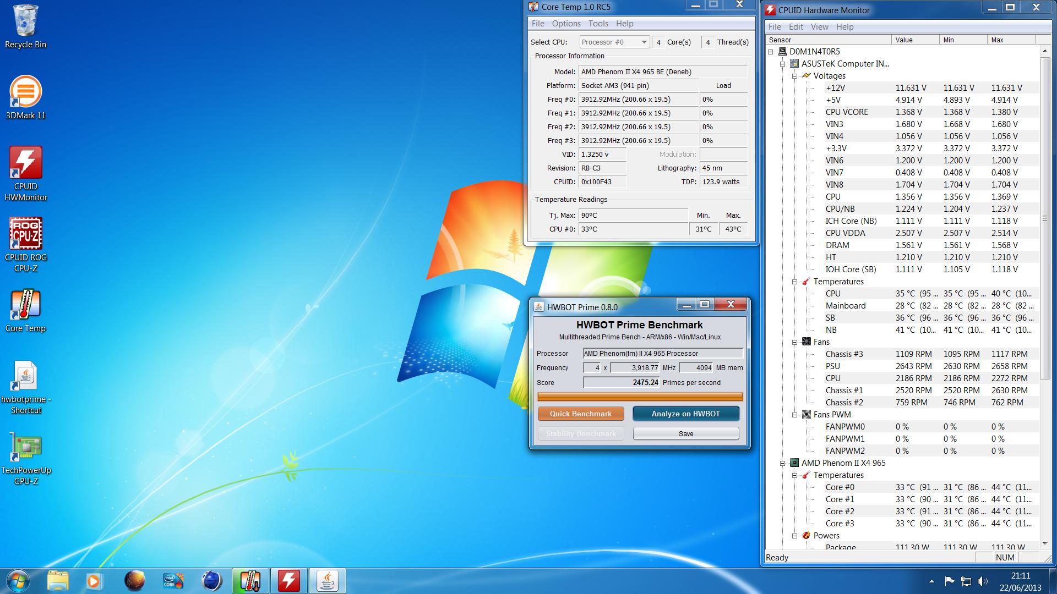Click the Fans icon in HWMonitor tree
The height and width of the screenshot is (594, 1057).
pos(807,342)
